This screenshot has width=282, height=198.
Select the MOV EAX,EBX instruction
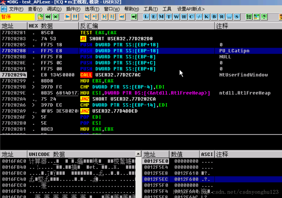click(x=97, y=129)
